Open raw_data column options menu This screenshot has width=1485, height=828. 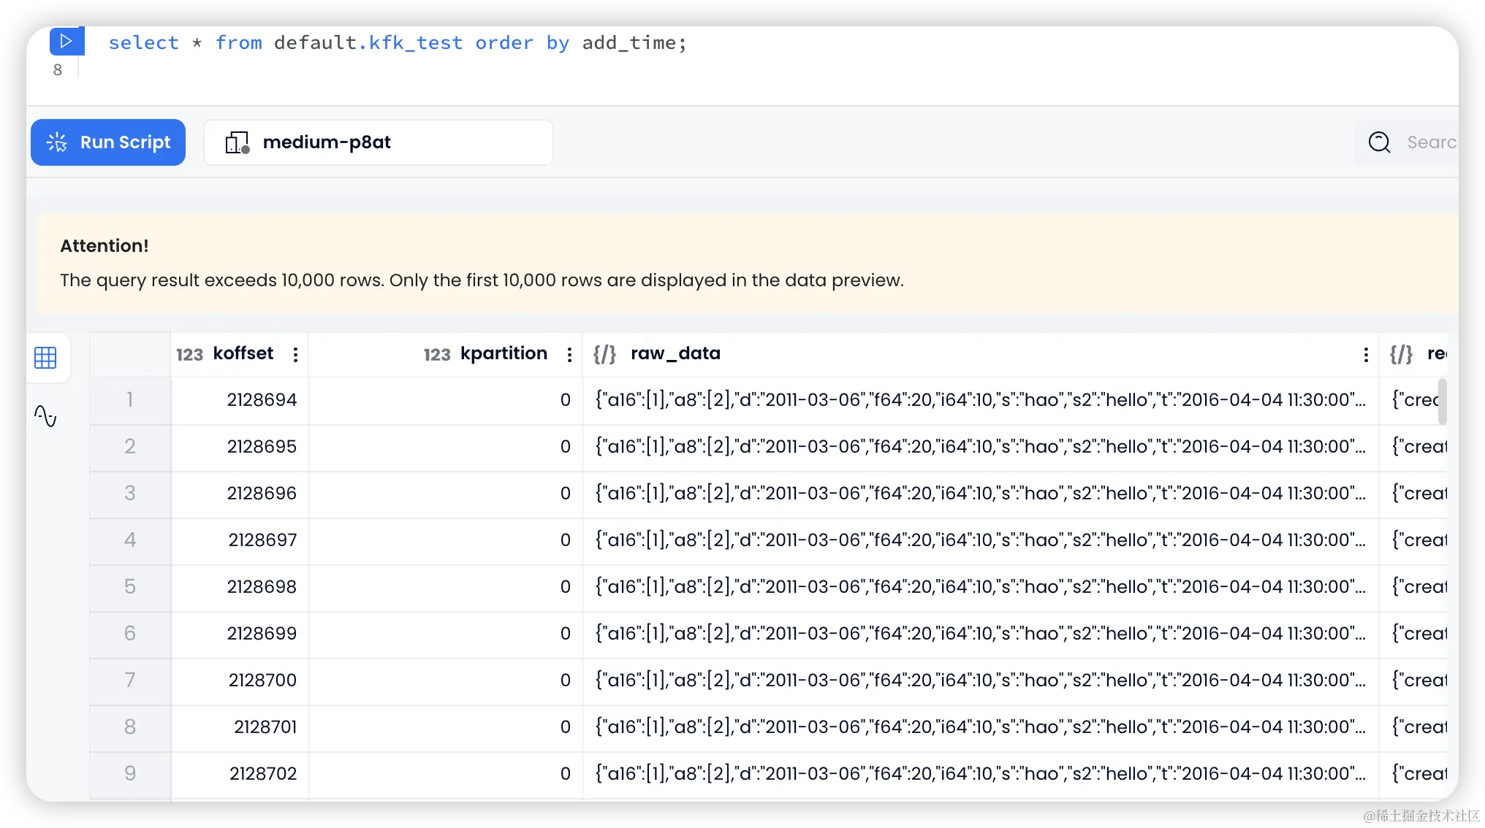point(1365,355)
